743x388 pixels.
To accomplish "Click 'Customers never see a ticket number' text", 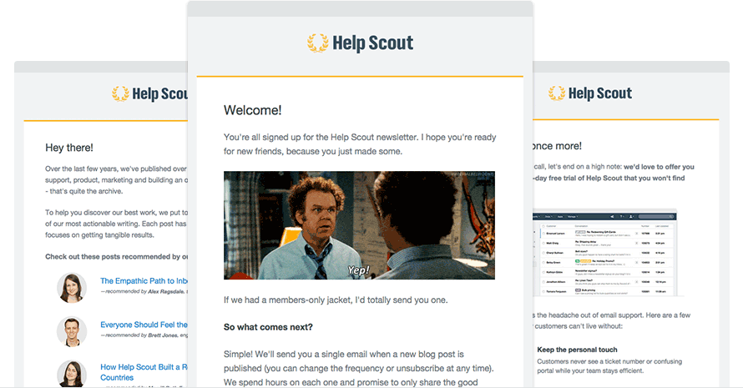I will 609,366.
